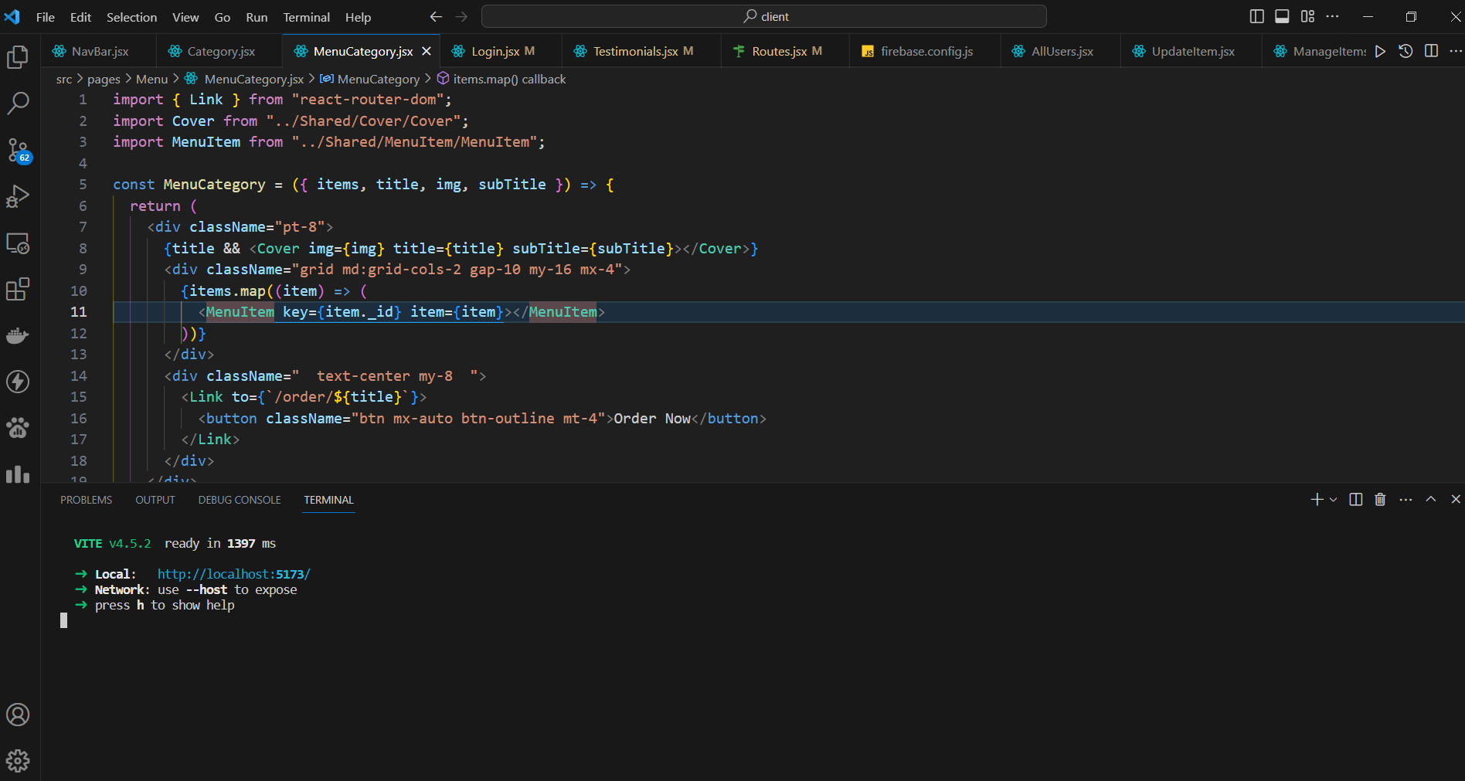Open new terminal launch profile dropdown arrow
1465x781 pixels.
click(1333, 500)
